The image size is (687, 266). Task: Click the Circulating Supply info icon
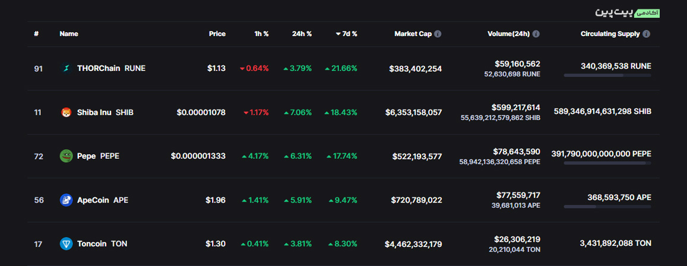(647, 34)
